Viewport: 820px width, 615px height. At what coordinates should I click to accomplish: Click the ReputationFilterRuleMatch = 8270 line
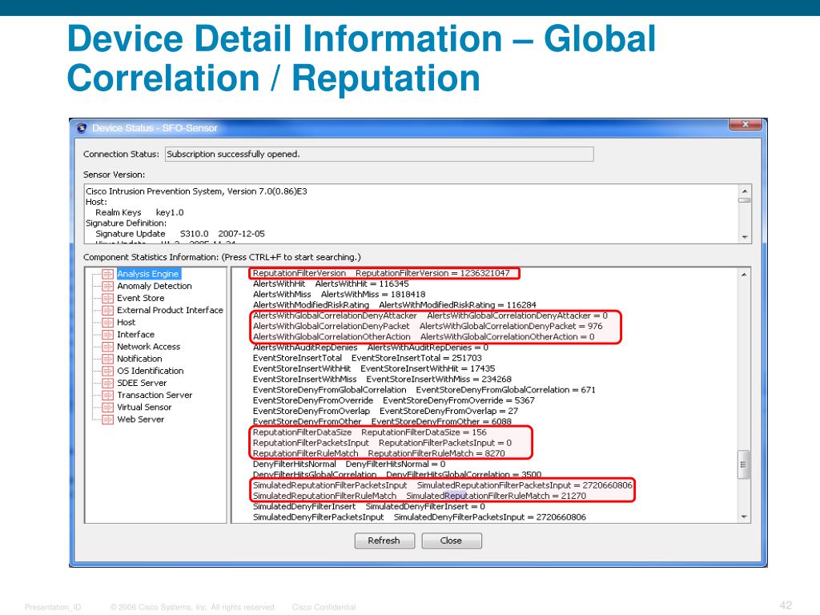coord(379,453)
